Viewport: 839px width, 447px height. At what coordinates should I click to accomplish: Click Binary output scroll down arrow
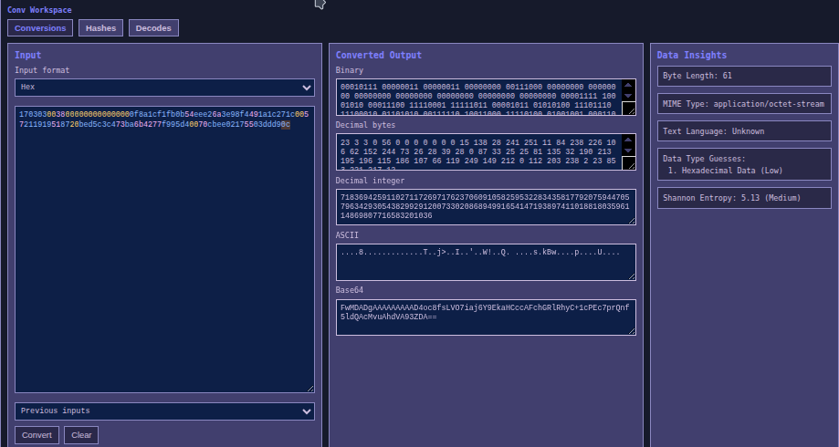(629, 95)
